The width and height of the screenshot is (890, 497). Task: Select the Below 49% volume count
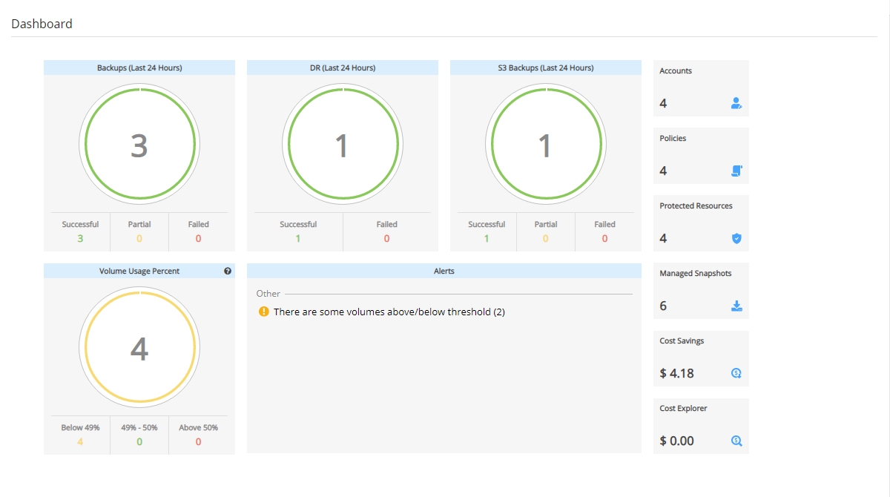(80, 442)
